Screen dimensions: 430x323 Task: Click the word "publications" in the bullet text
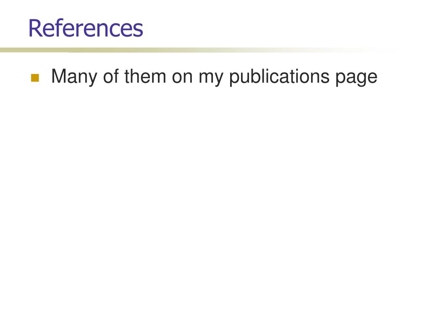279,77
